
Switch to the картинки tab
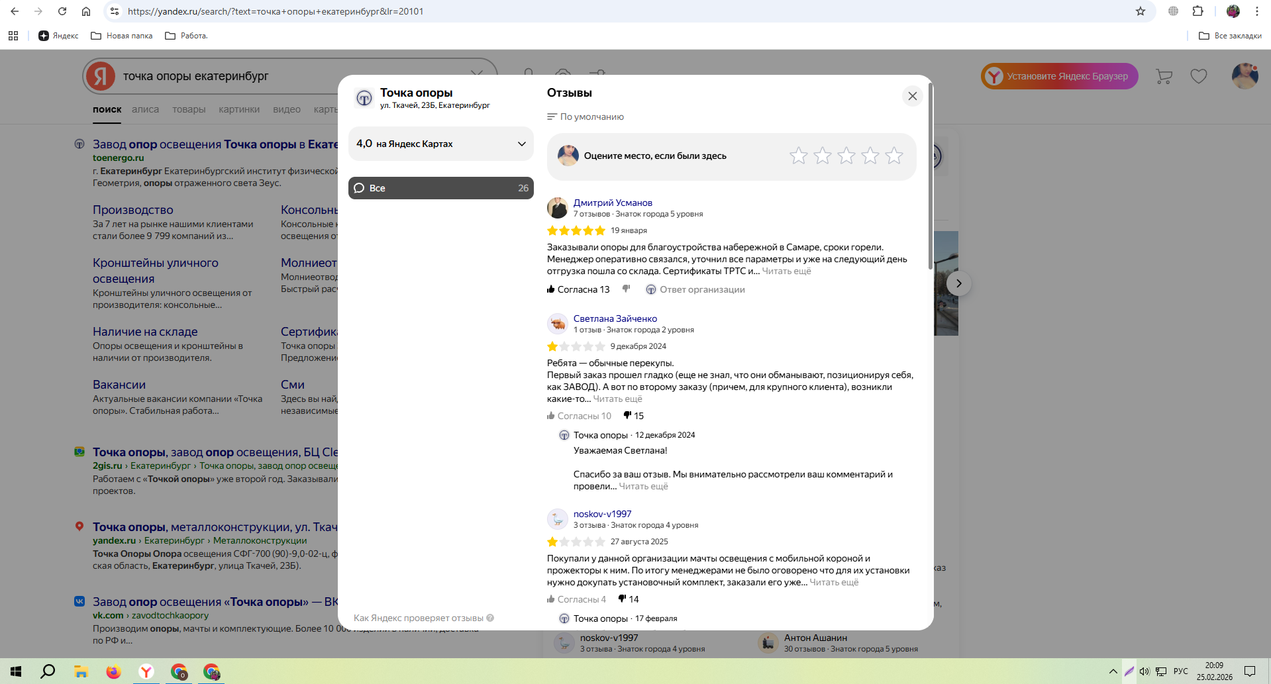click(239, 109)
